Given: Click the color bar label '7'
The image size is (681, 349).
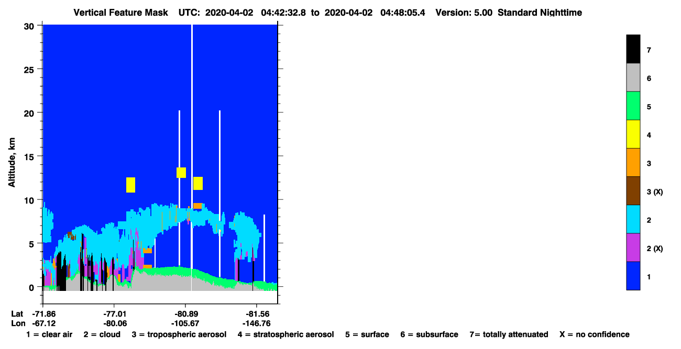Looking at the screenshot, I should [649, 51].
